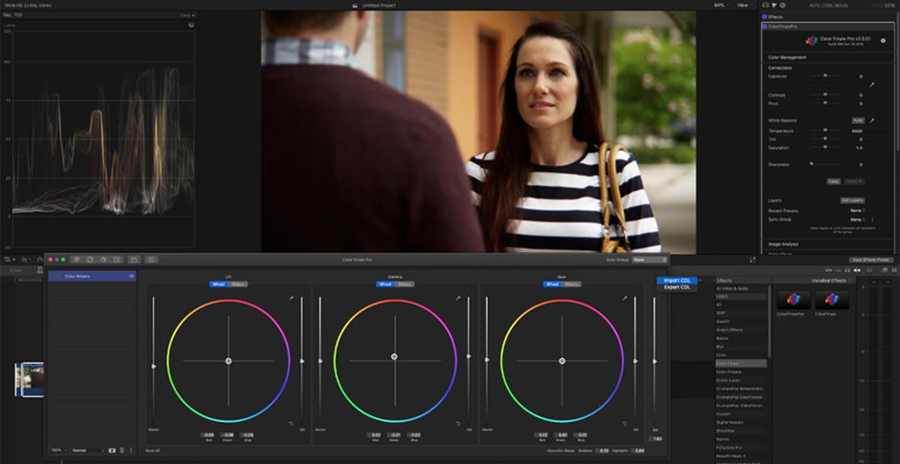
Task: Click the Auto white balance button
Action: (858, 120)
